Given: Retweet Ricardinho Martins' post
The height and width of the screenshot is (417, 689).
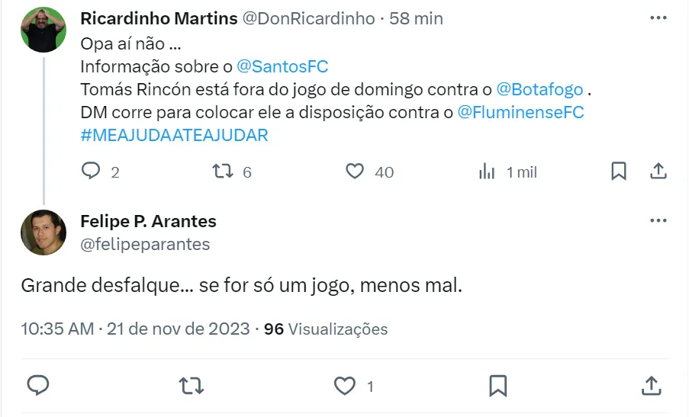Looking at the screenshot, I should (222, 172).
